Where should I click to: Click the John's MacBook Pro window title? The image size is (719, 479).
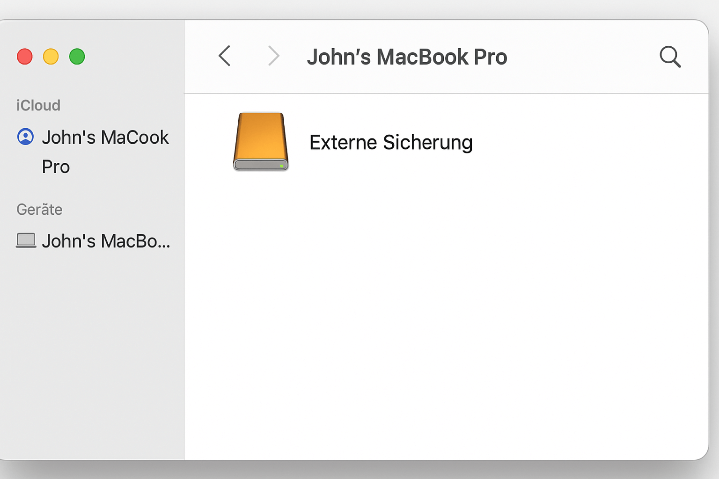pos(407,57)
